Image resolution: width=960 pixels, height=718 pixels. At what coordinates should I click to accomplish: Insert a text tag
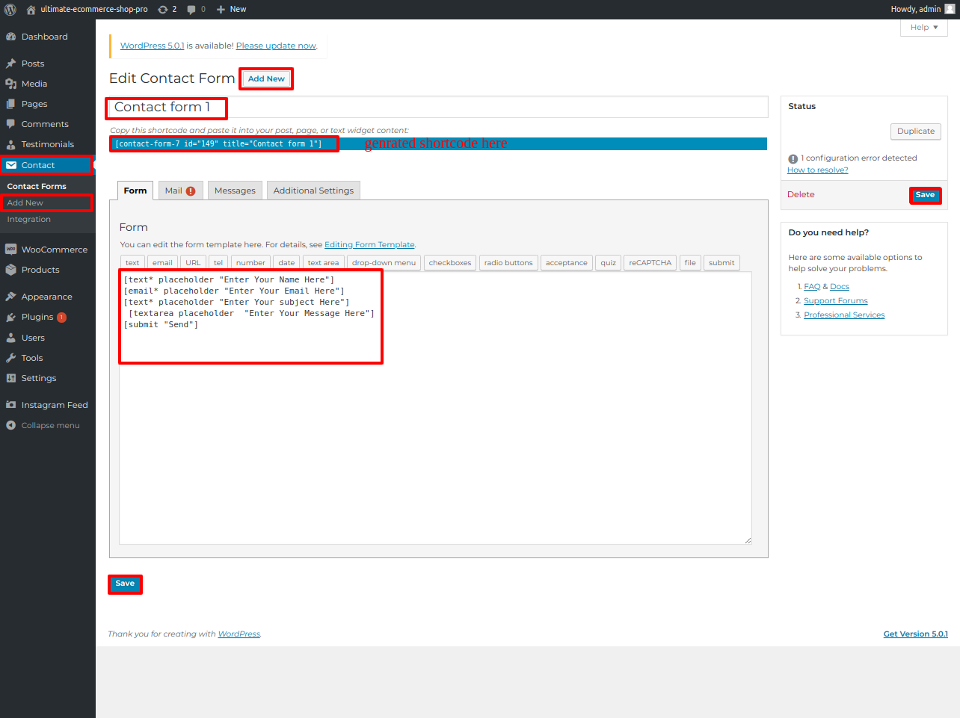[132, 262]
